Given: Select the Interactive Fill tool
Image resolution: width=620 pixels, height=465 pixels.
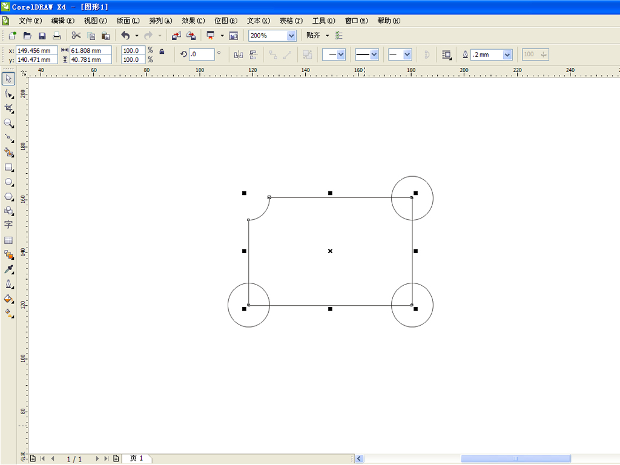Looking at the screenshot, I should point(8,313).
